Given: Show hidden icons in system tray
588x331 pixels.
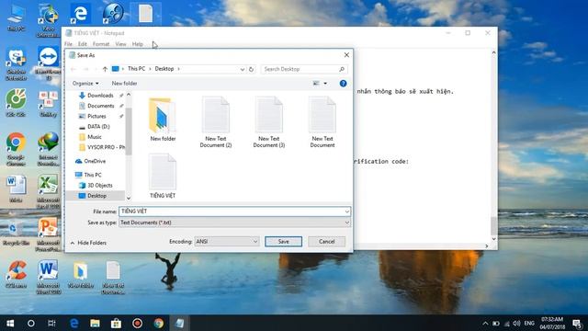Looking at the screenshot, I should (x=485, y=323).
